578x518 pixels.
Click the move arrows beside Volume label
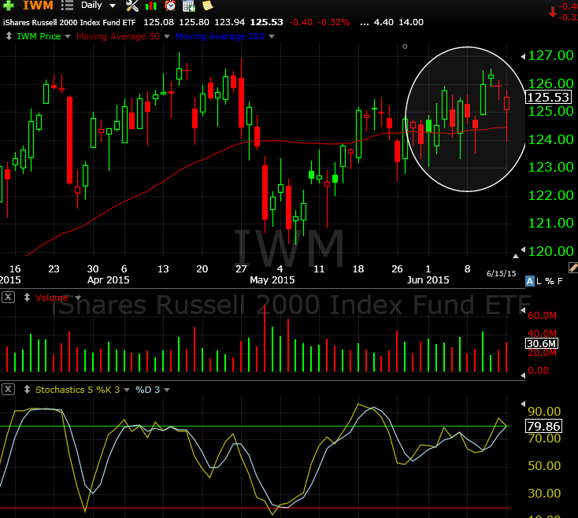pyautogui.click(x=27, y=298)
